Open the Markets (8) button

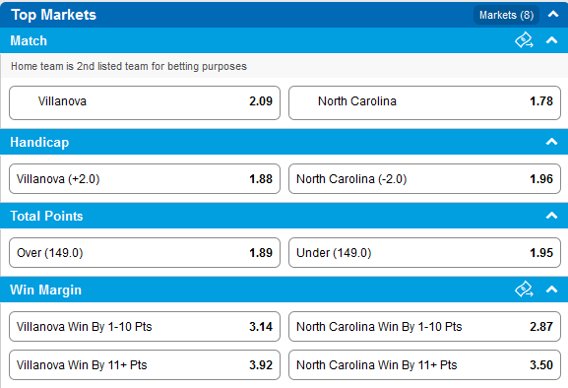point(506,15)
